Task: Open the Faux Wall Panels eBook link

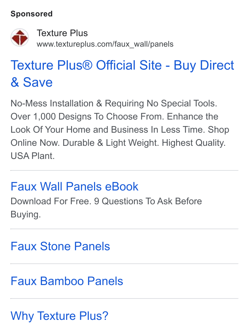Action: 74,187
